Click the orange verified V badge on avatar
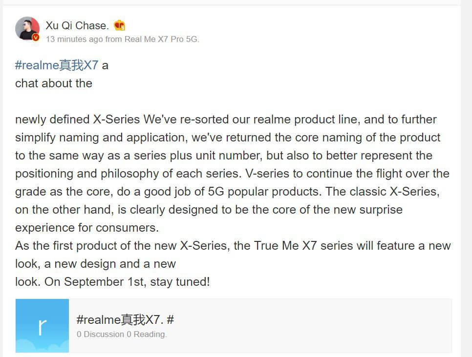Image resolution: width=472 pixels, height=357 pixels. 36,37
